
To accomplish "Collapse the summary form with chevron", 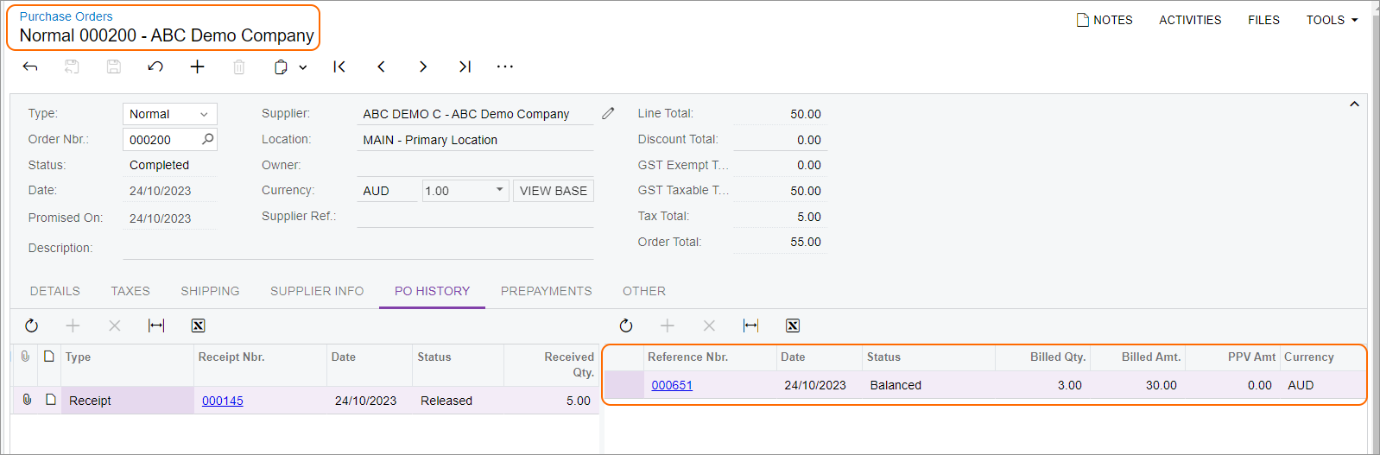I will [1354, 104].
